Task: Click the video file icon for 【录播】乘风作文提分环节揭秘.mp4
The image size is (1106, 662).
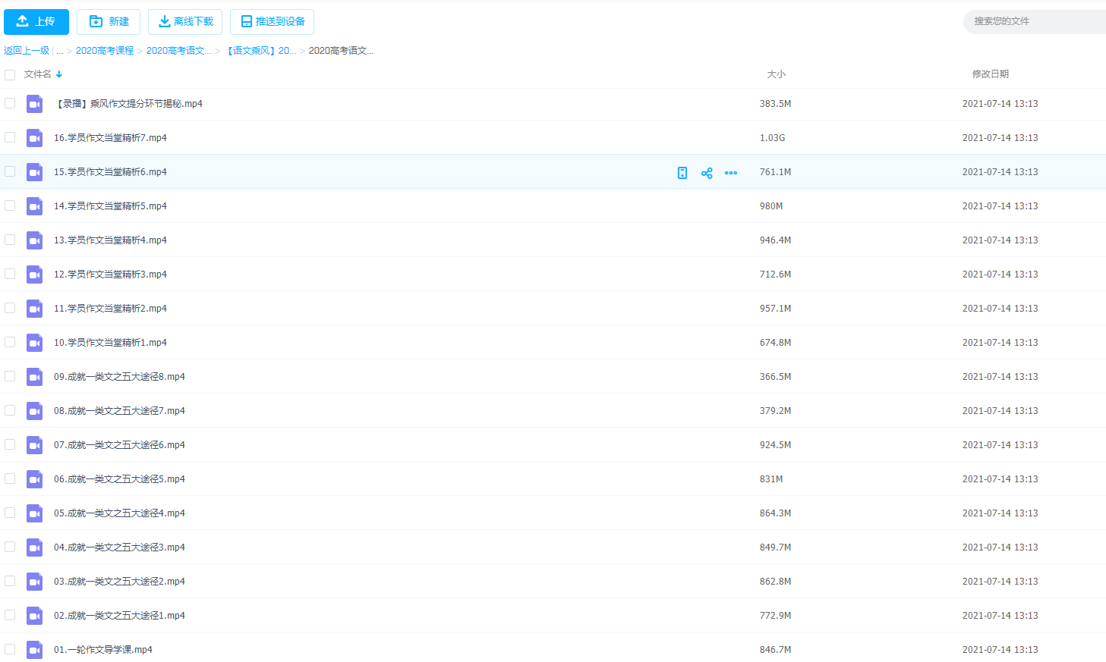Action: pos(35,104)
